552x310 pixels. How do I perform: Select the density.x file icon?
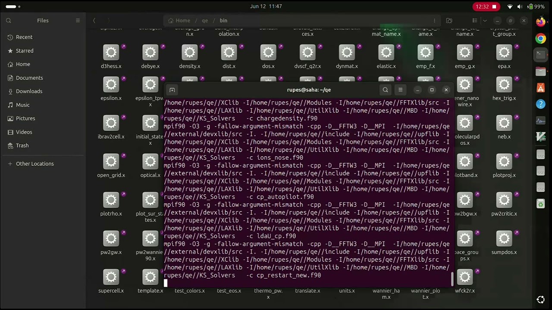coord(190,53)
